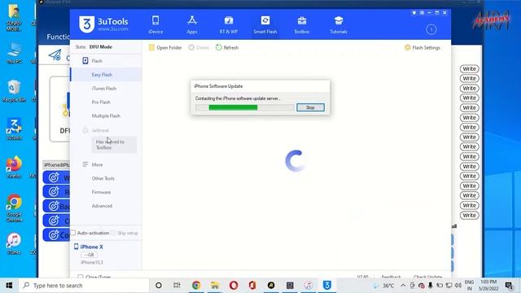The height and width of the screenshot is (293, 521).
Task: Click the DFU Mode state label
Action: point(101,47)
